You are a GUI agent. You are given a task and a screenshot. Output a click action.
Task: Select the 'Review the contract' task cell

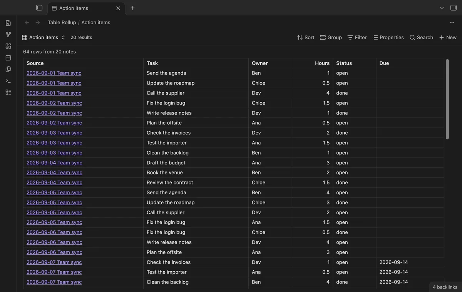[196, 182]
